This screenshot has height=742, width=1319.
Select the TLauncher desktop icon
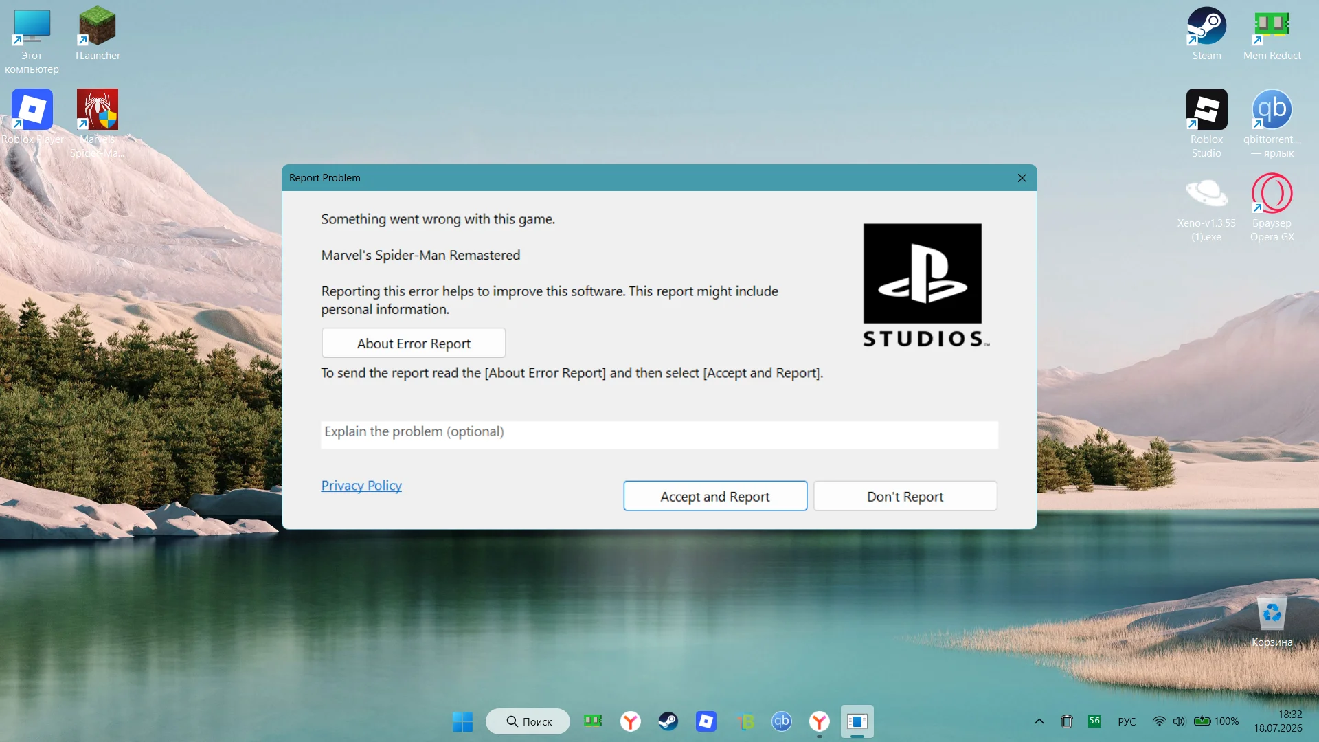tap(97, 34)
